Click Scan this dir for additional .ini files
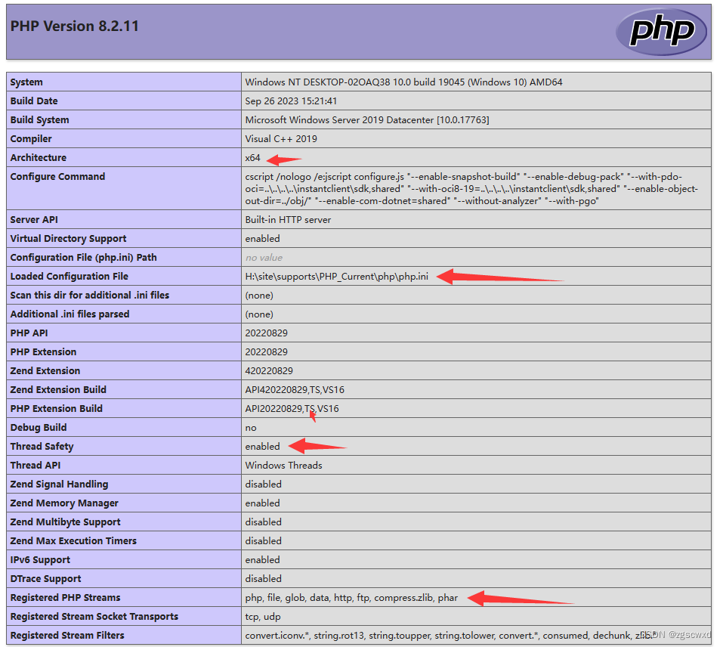The width and height of the screenshot is (723, 647). point(89,295)
